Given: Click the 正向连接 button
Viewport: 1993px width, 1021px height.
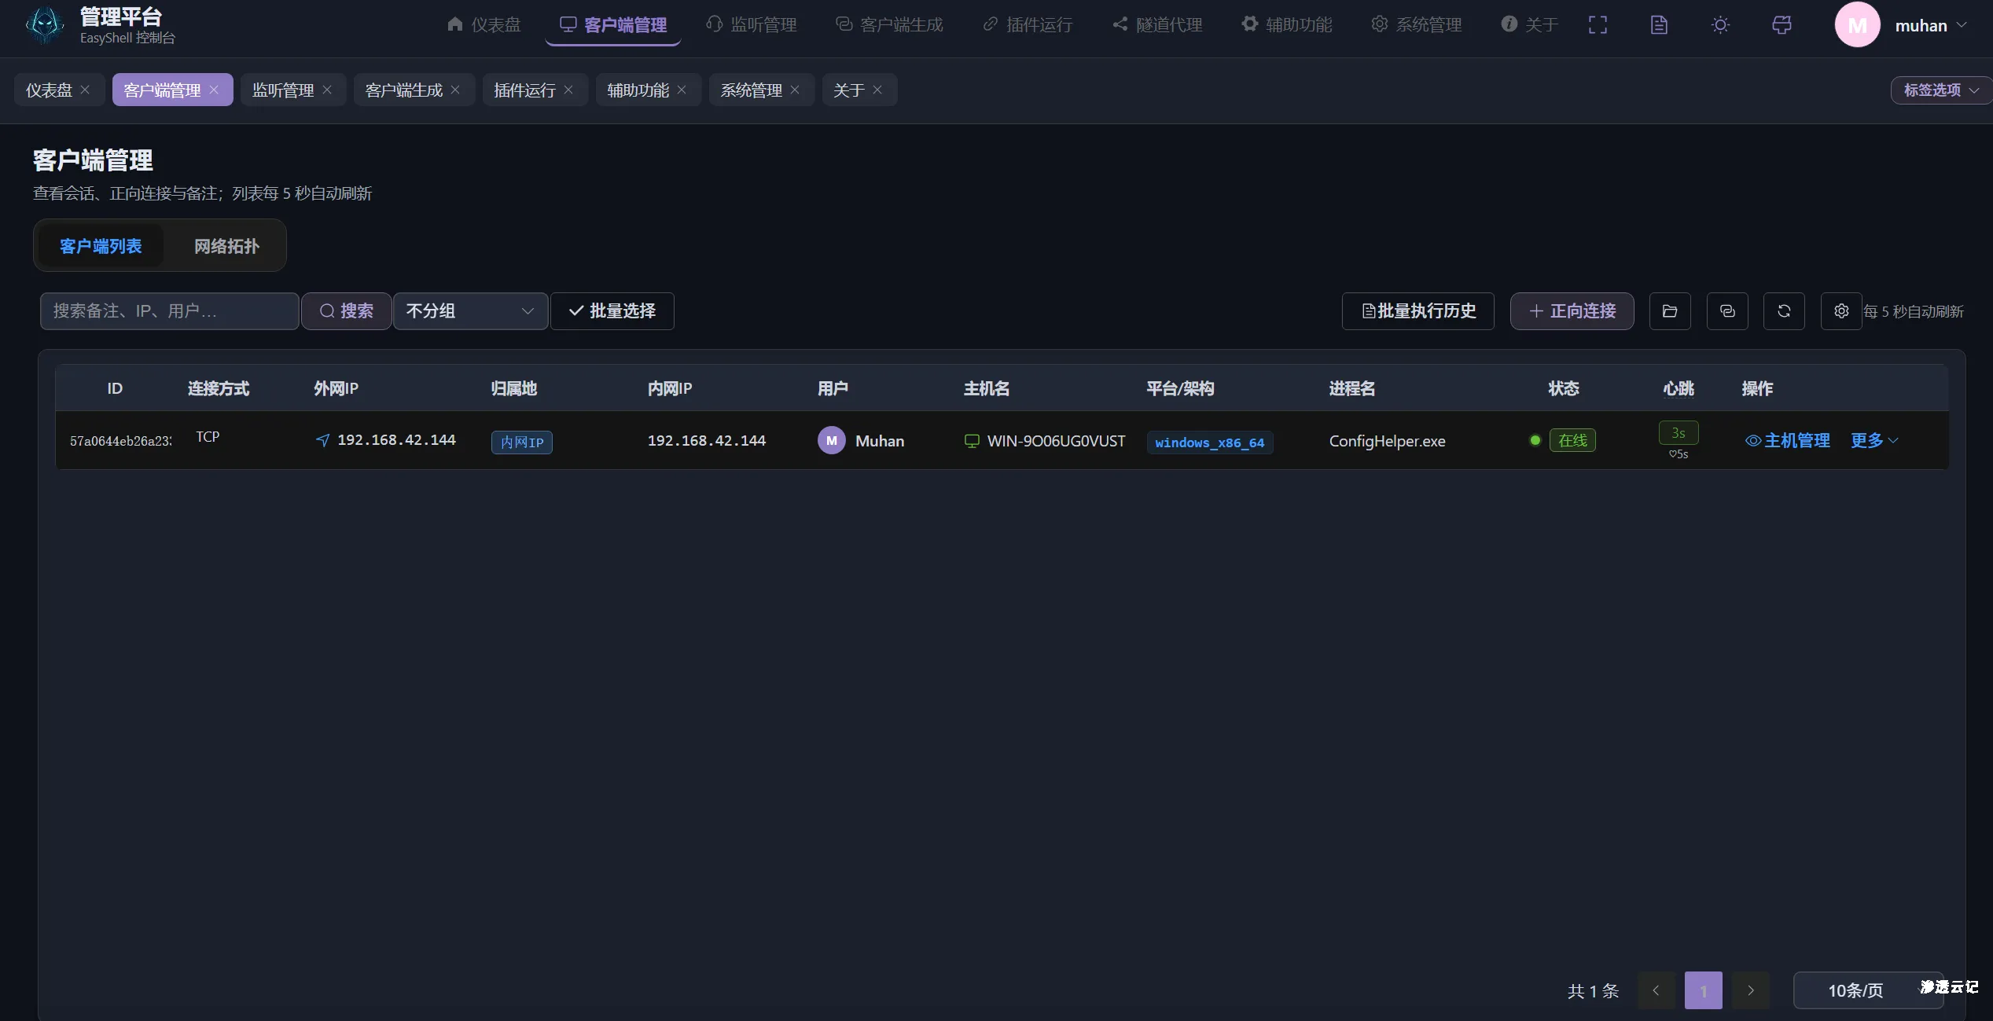Looking at the screenshot, I should [x=1572, y=311].
